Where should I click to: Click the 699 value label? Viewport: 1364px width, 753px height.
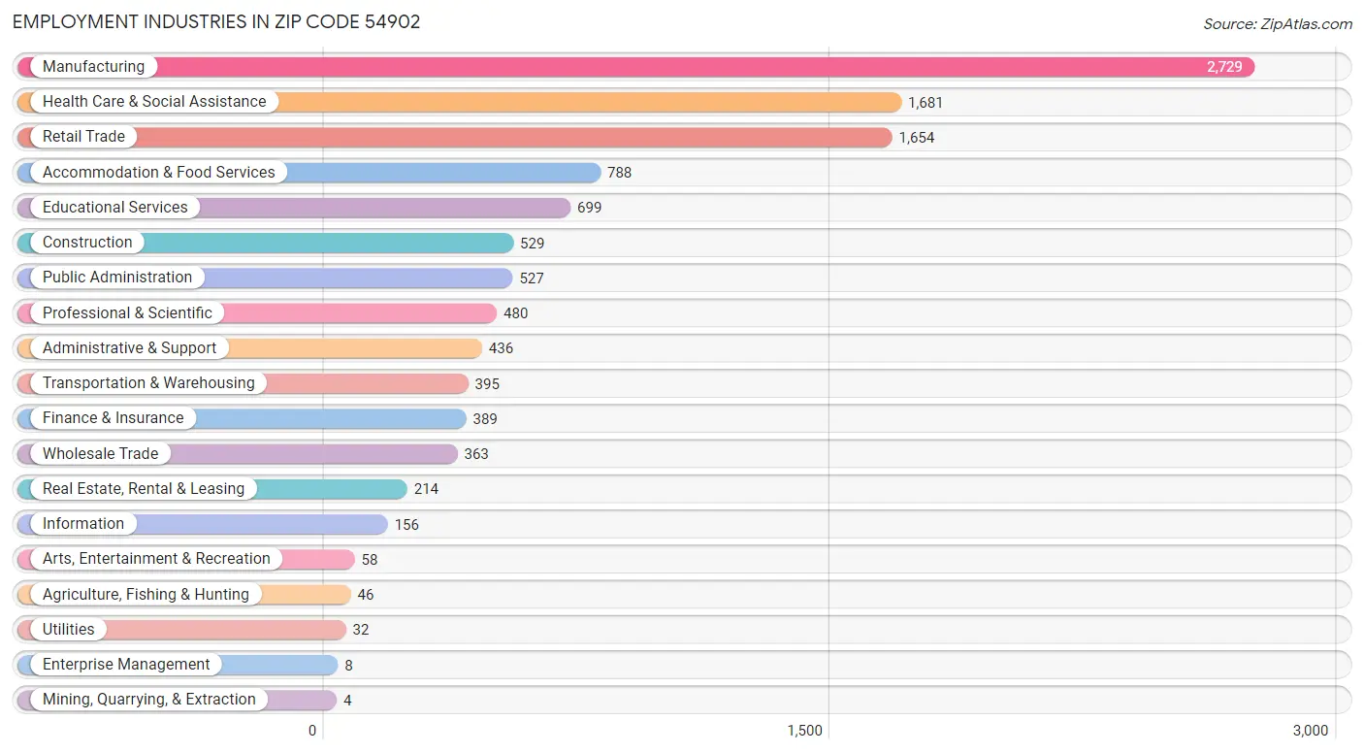click(590, 208)
